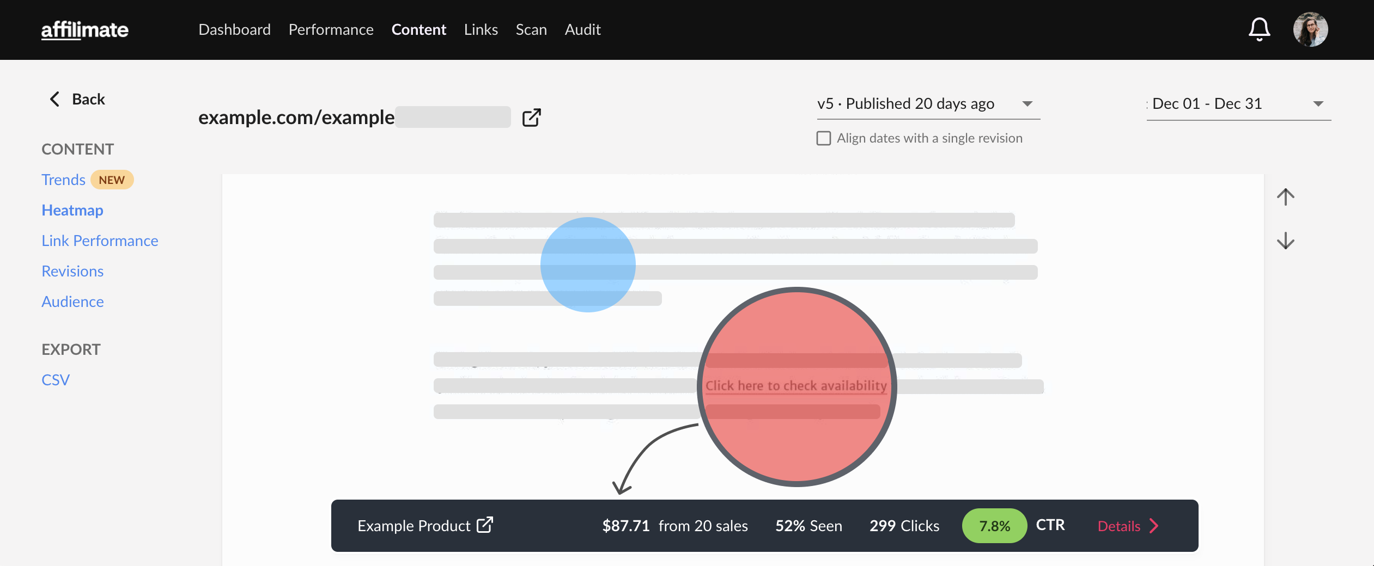Image resolution: width=1374 pixels, height=566 pixels.
Task: Click the Back chevron arrow
Action: click(54, 99)
